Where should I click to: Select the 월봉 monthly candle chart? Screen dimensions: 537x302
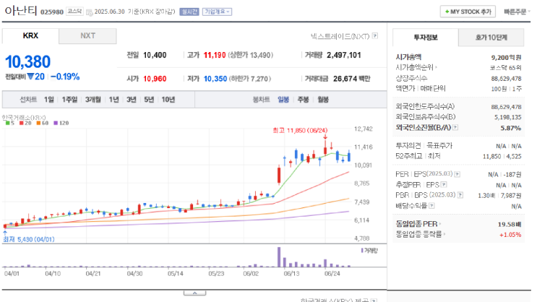tap(323, 100)
